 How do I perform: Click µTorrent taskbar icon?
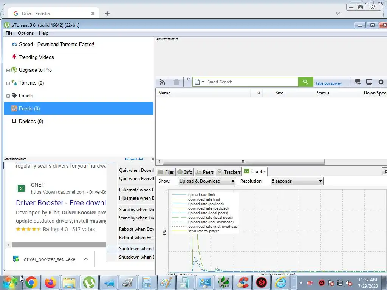tap(89, 282)
